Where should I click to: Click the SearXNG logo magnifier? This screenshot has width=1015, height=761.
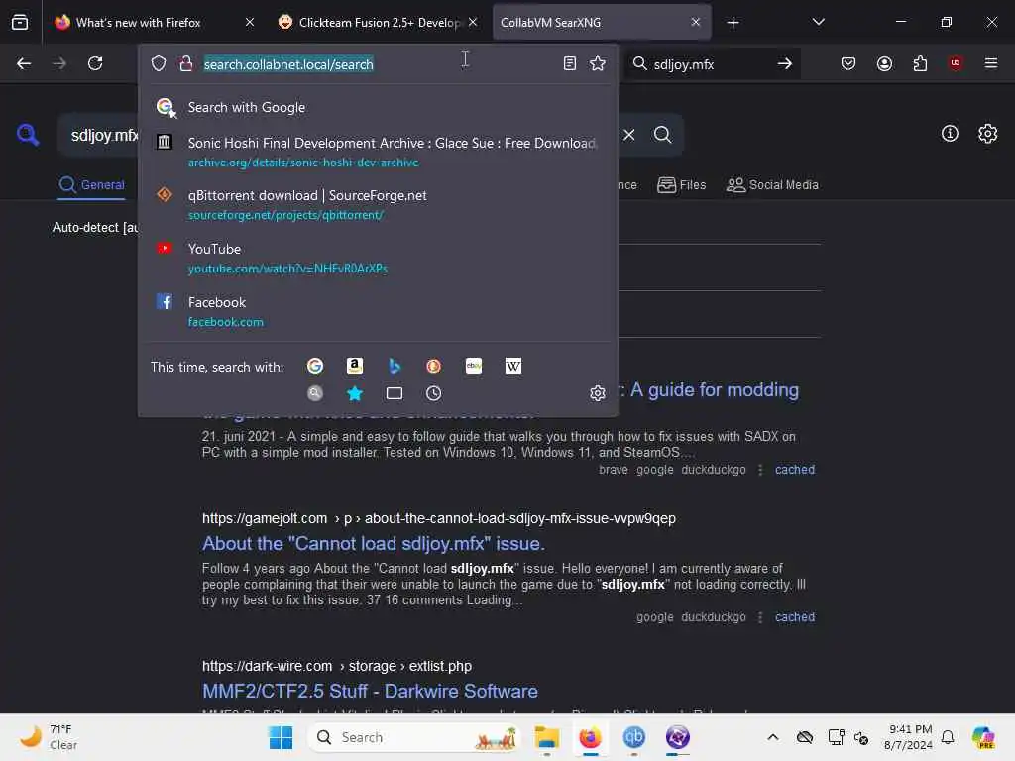pyautogui.click(x=28, y=135)
